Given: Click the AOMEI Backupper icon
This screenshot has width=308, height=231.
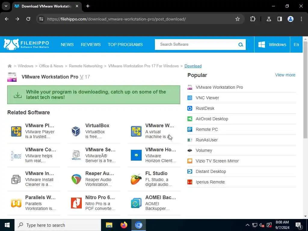Looking at the screenshot, I should pyautogui.click(x=136, y=203).
